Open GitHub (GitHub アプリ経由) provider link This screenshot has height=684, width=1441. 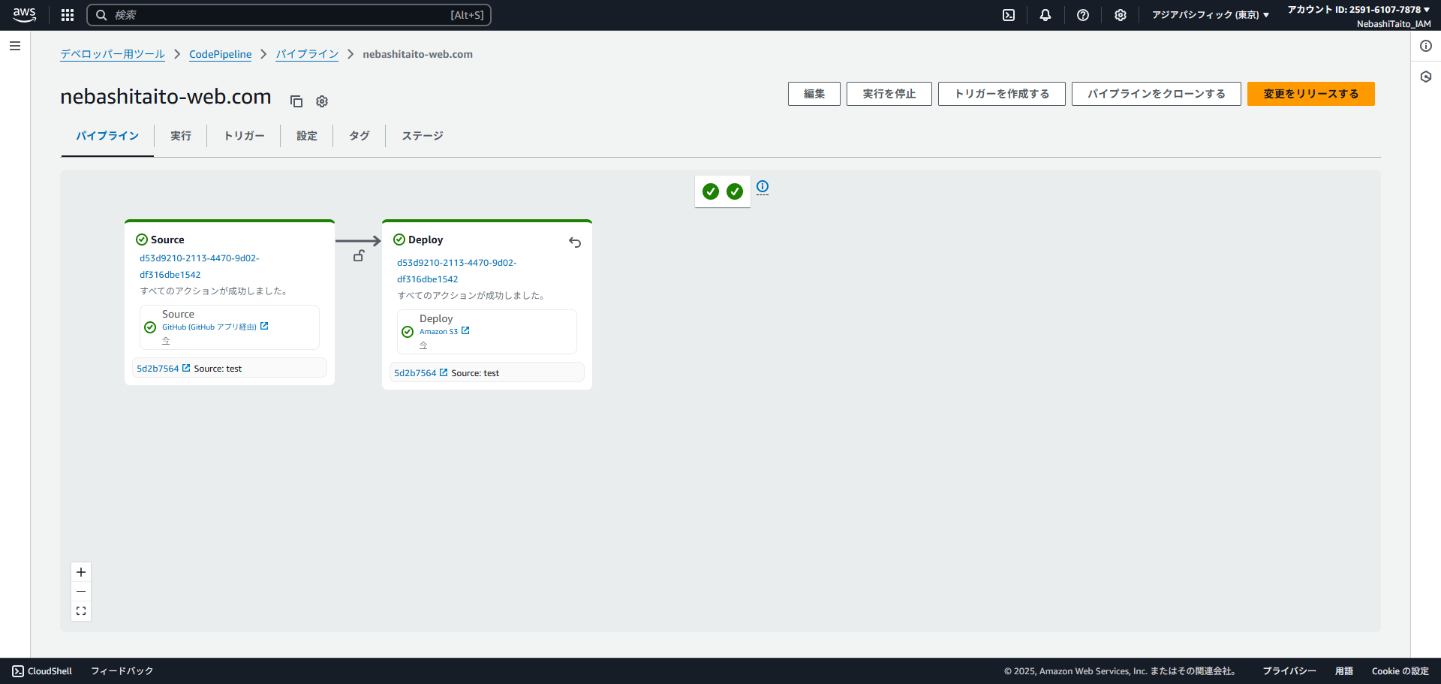pos(215,327)
